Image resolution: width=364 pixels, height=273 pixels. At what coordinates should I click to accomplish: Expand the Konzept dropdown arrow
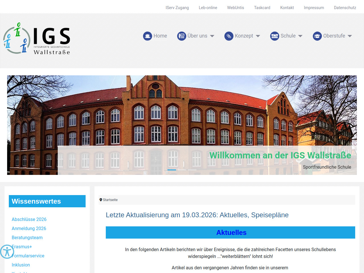pos(258,36)
